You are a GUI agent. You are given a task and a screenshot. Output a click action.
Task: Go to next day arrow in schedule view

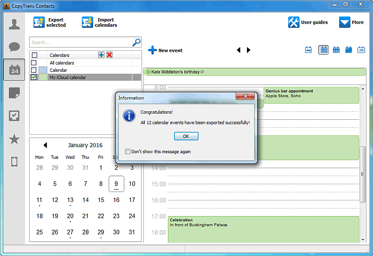pyautogui.click(x=248, y=50)
